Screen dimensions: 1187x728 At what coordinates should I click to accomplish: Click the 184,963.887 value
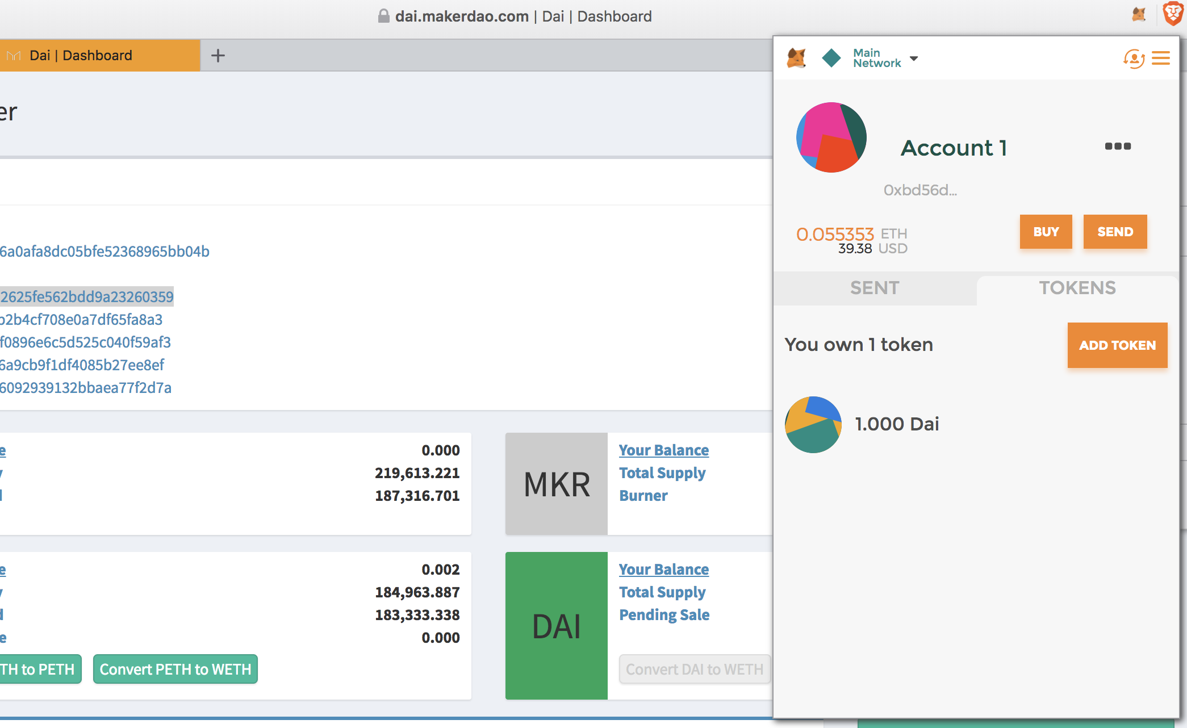pyautogui.click(x=417, y=592)
